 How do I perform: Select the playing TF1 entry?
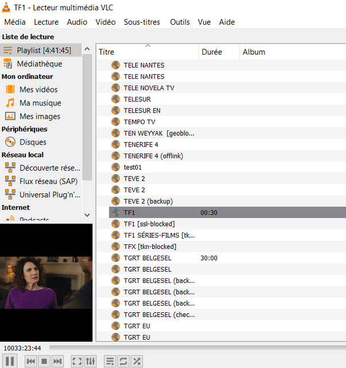click(x=227, y=212)
